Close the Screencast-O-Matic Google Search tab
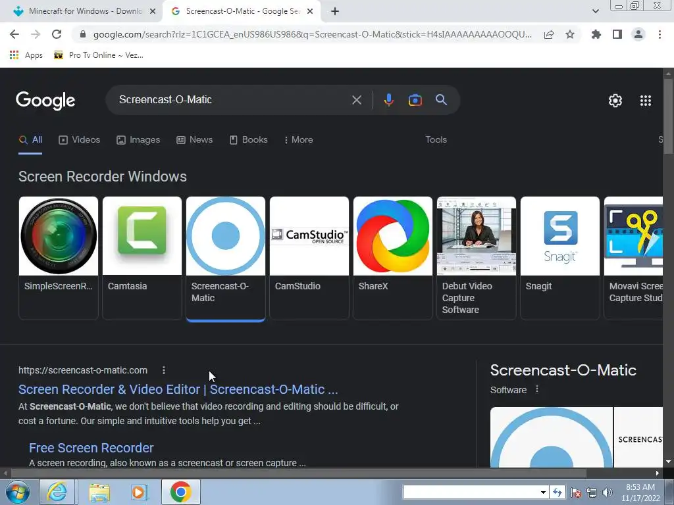 point(310,12)
